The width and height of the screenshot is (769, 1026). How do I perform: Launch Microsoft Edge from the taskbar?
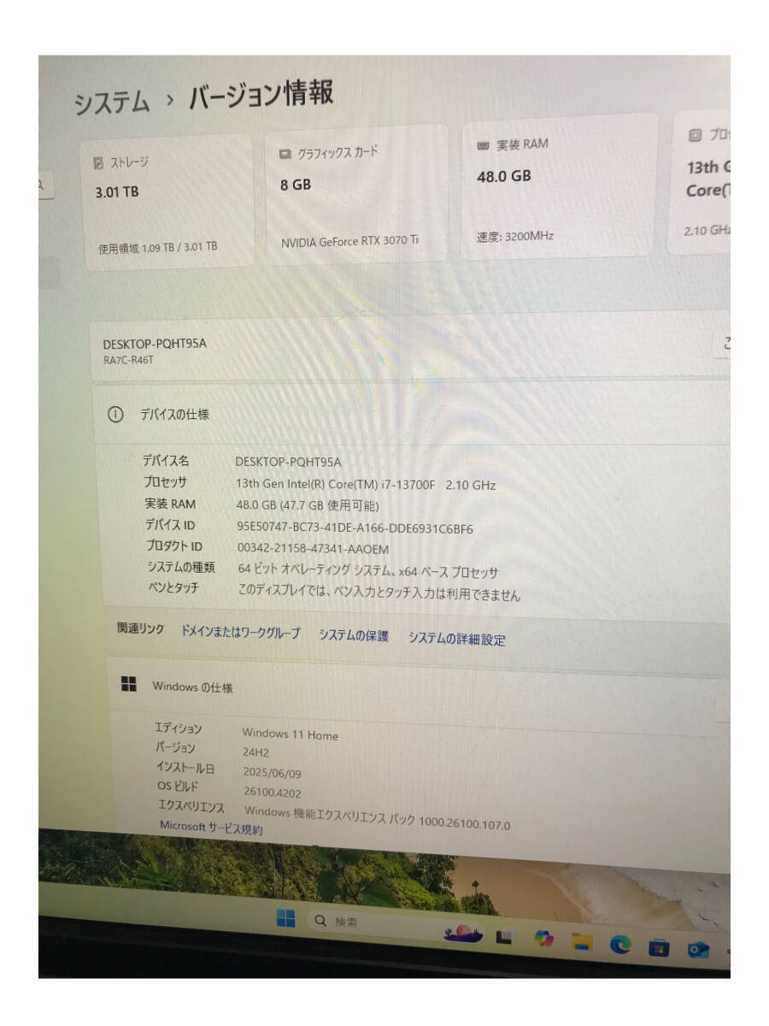click(620, 944)
